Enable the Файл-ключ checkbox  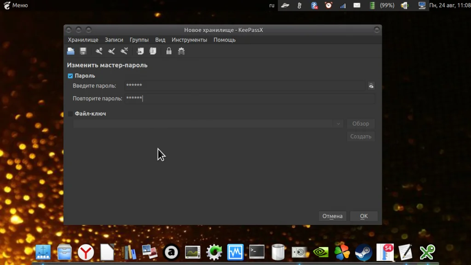click(70, 114)
